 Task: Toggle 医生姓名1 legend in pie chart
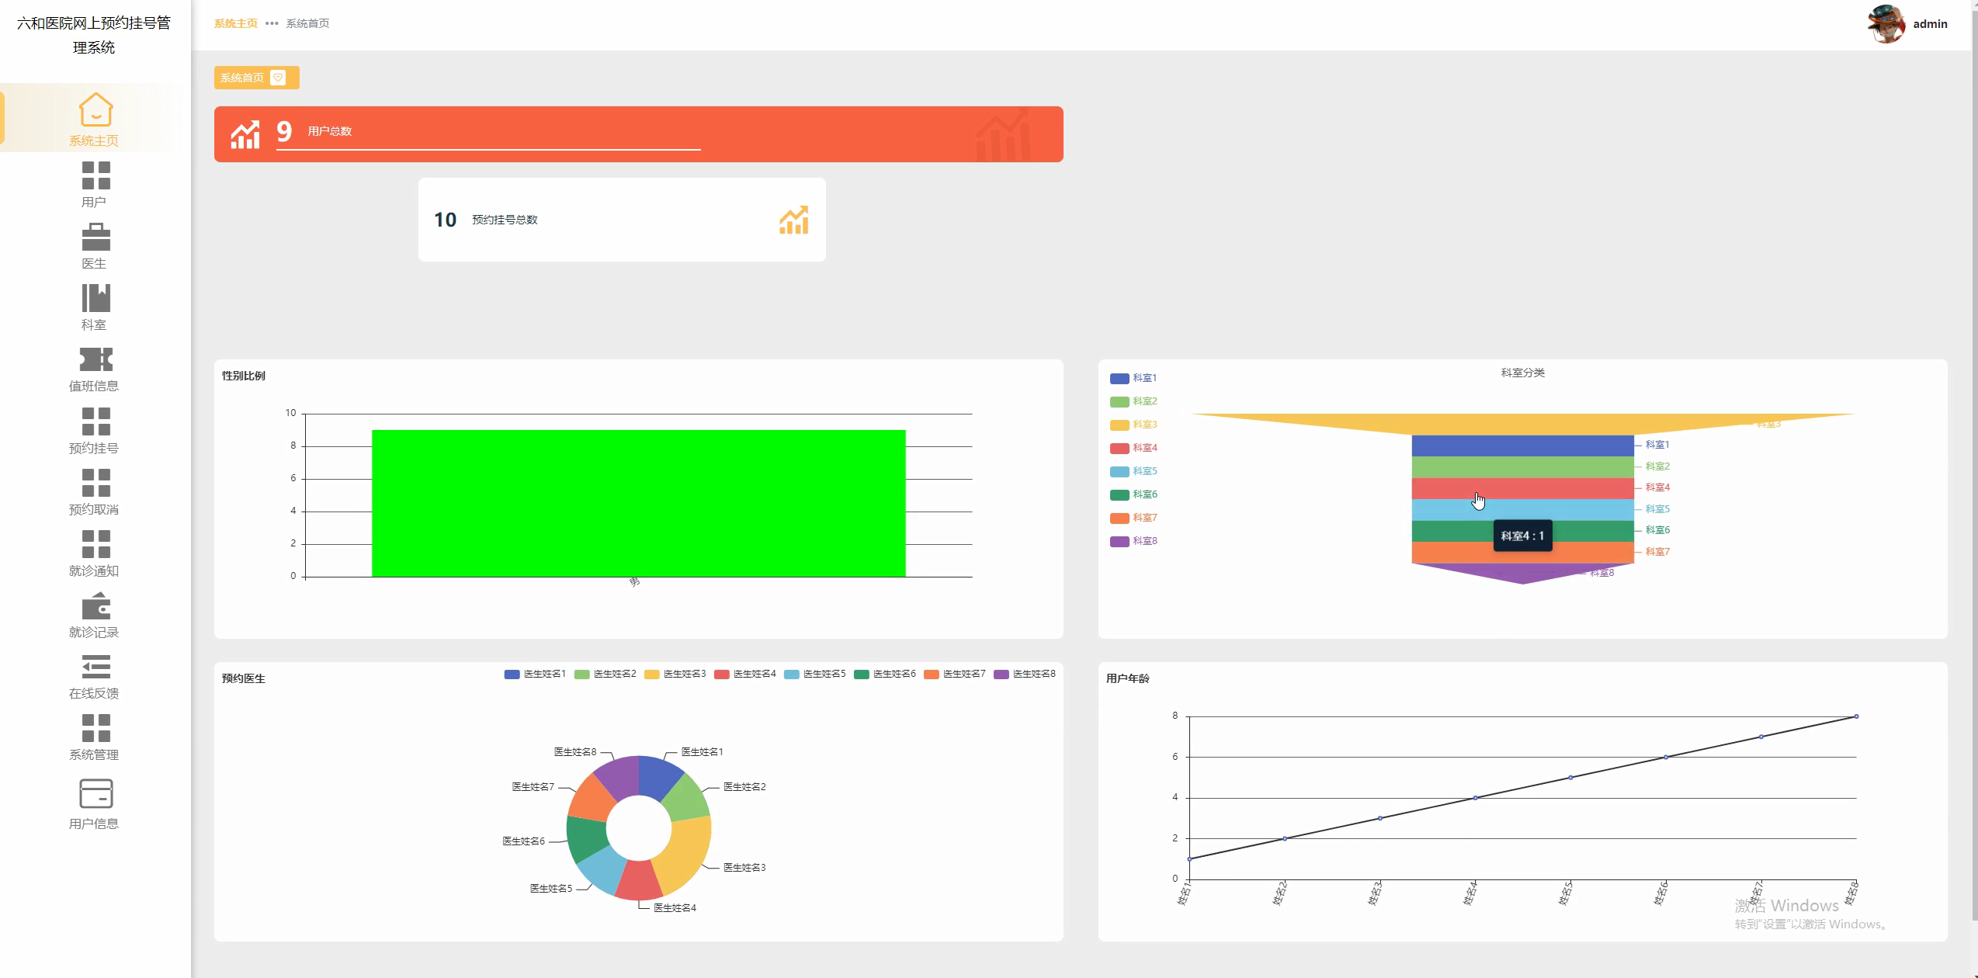pyautogui.click(x=535, y=674)
